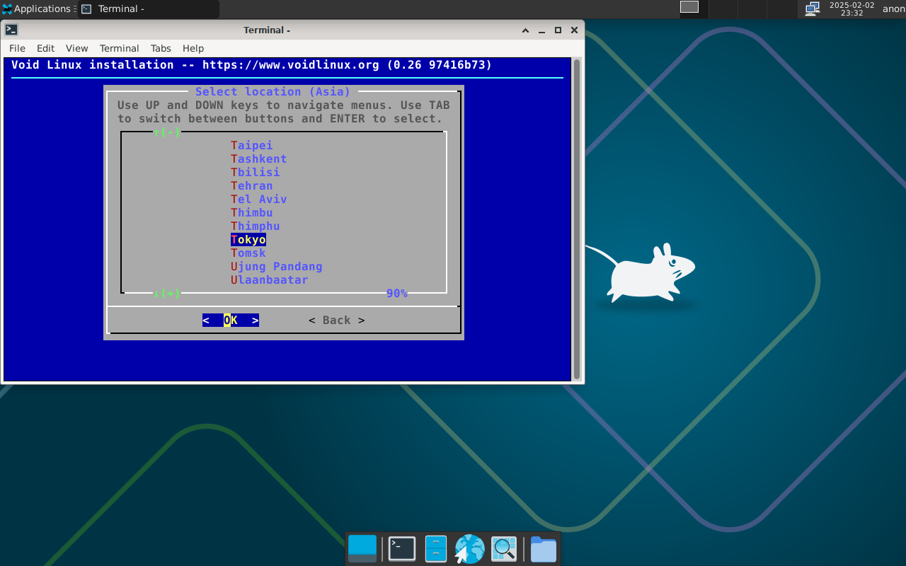Open the home folder icon in the dock
The image size is (906, 566).
click(544, 549)
